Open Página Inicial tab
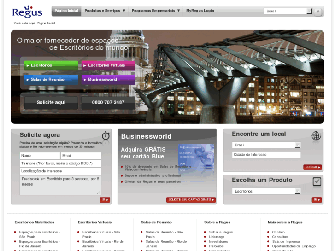335x251 pixels. pos(66,11)
